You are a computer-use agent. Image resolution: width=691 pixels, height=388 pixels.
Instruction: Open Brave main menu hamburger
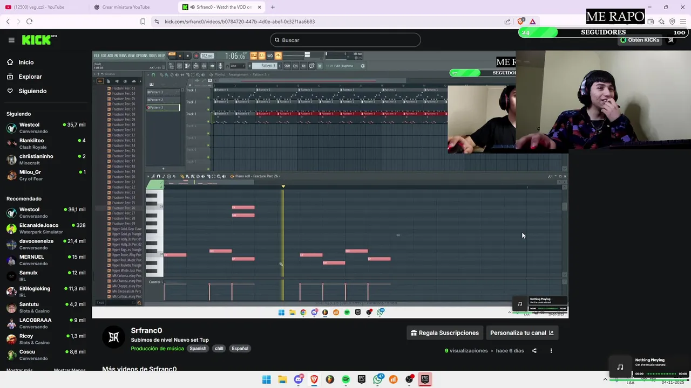coord(683,22)
